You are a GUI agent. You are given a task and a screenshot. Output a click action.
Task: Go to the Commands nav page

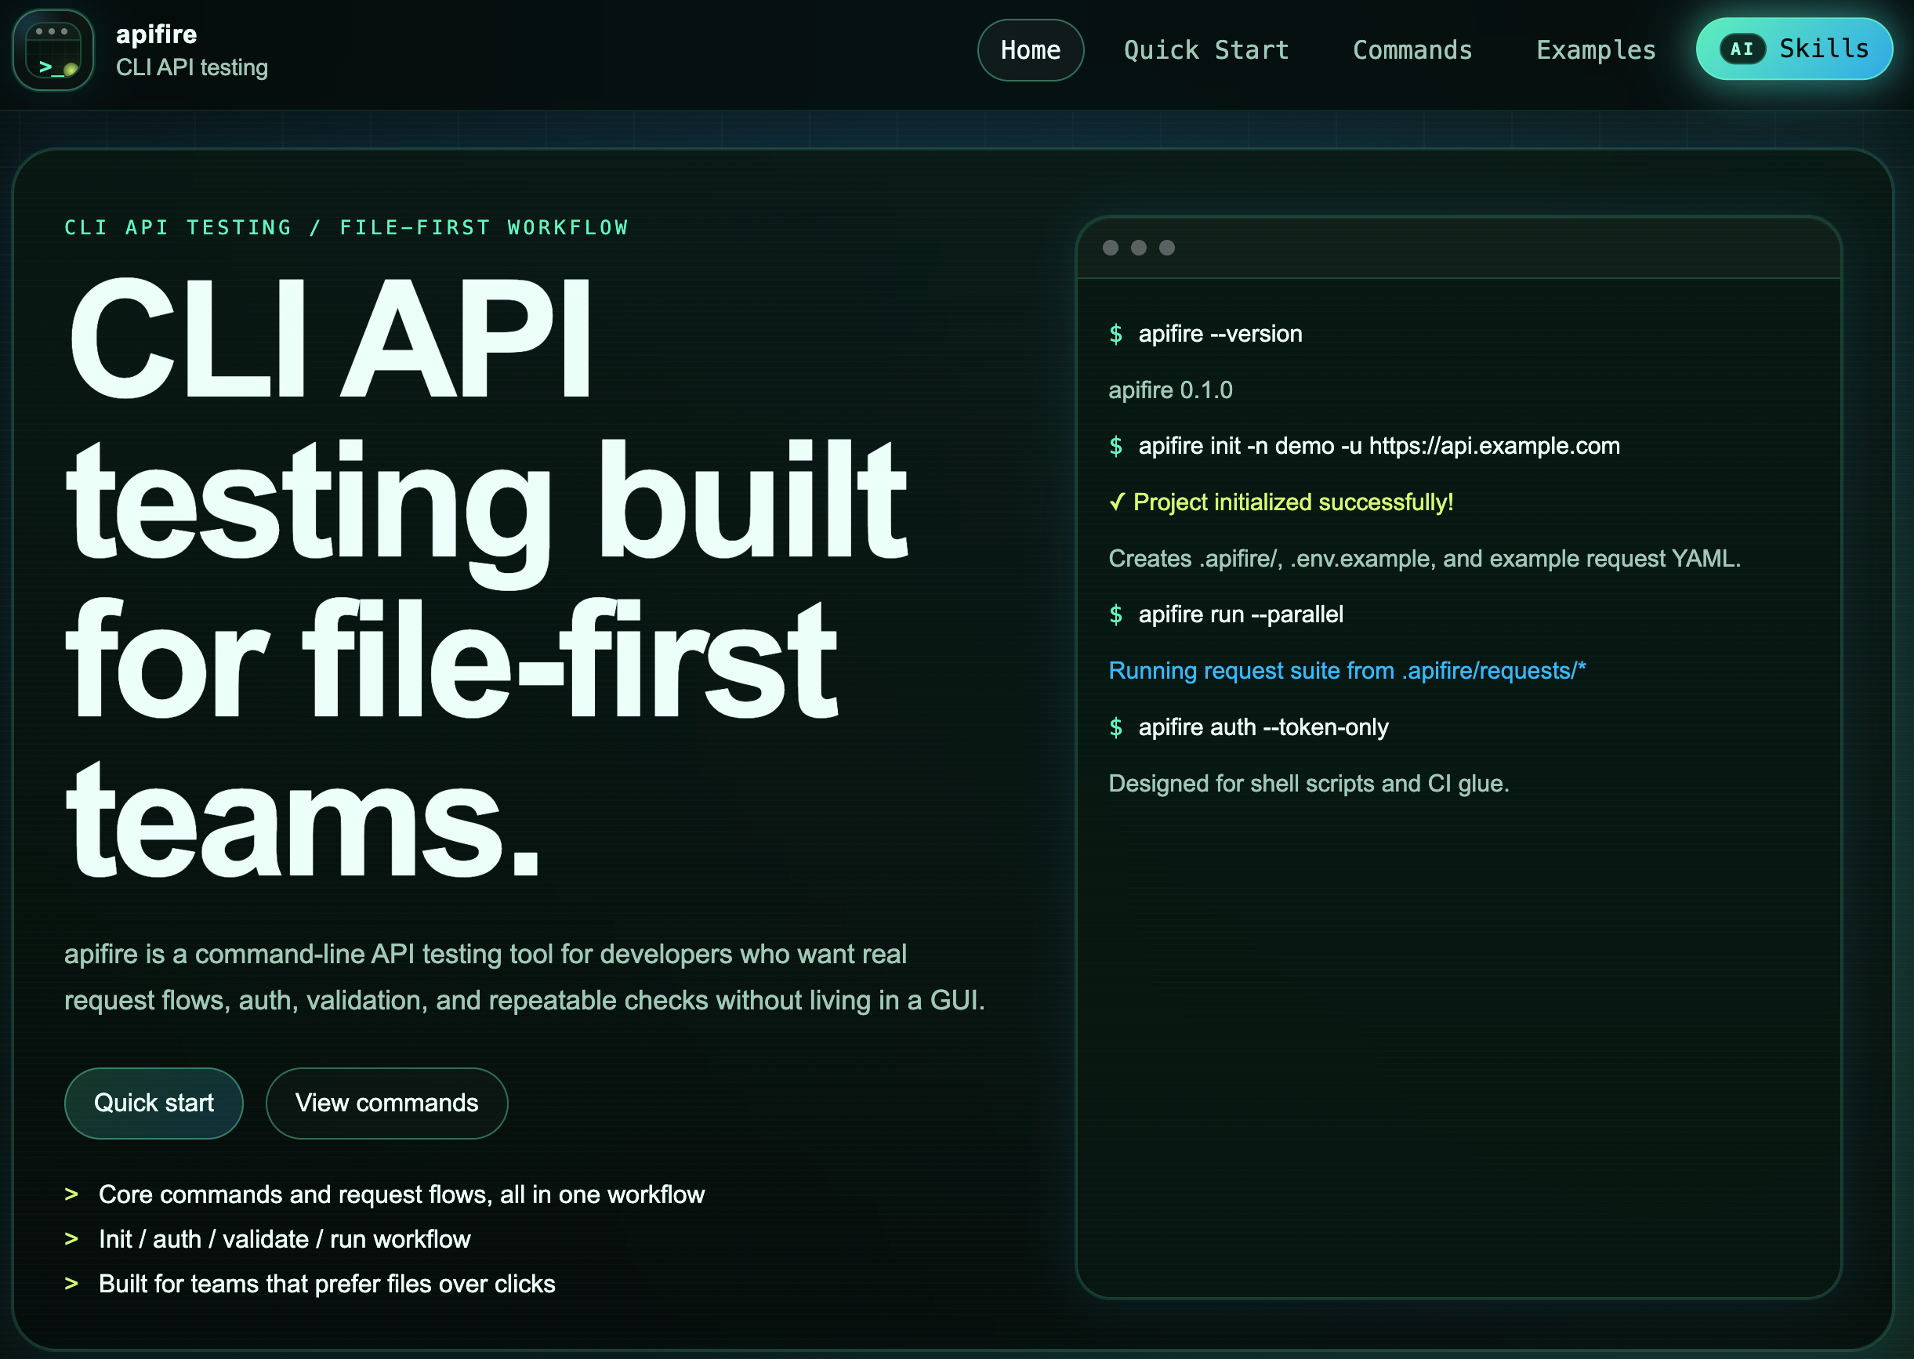click(x=1412, y=50)
